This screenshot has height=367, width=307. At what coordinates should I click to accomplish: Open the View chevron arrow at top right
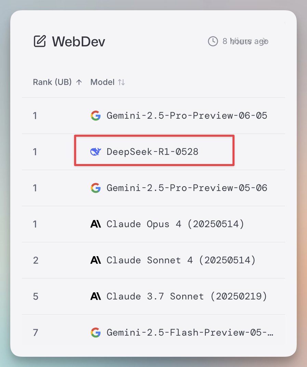(x=265, y=41)
